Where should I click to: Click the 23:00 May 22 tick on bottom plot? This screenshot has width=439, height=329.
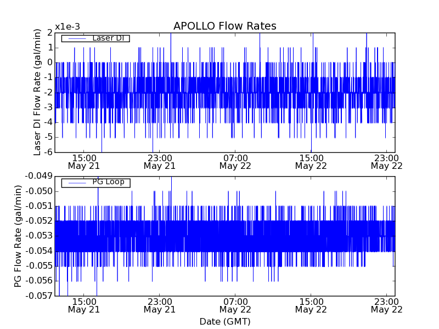click(x=386, y=305)
